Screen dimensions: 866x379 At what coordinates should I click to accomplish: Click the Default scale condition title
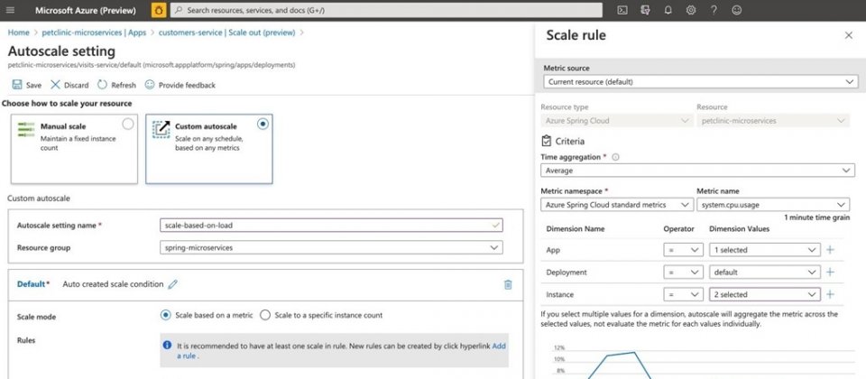click(31, 284)
